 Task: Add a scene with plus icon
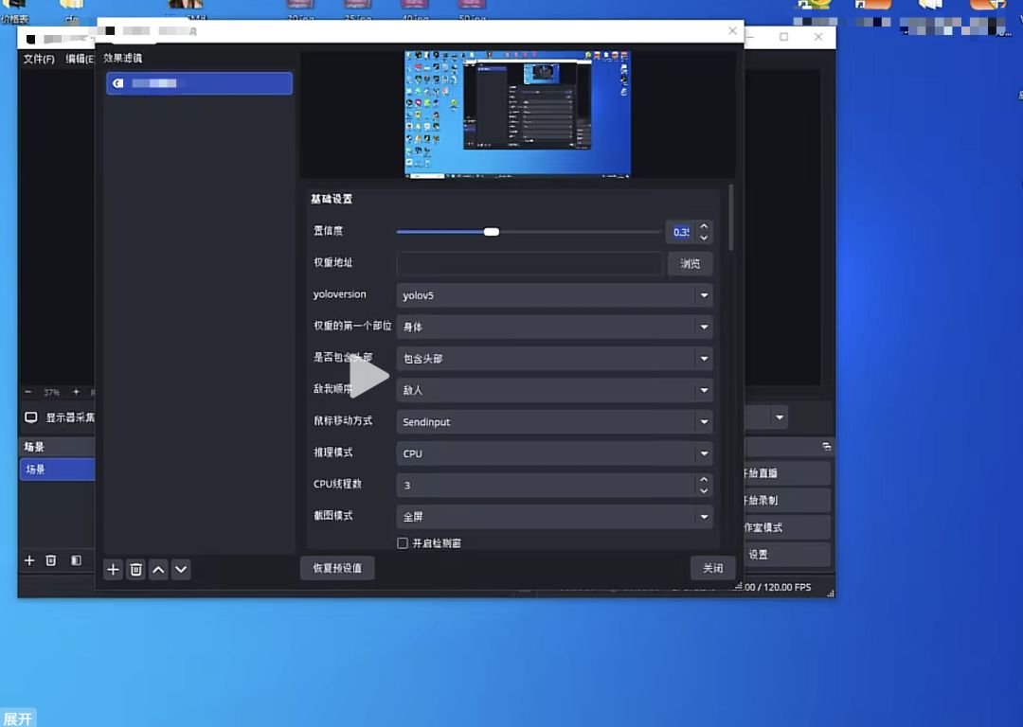(29, 560)
